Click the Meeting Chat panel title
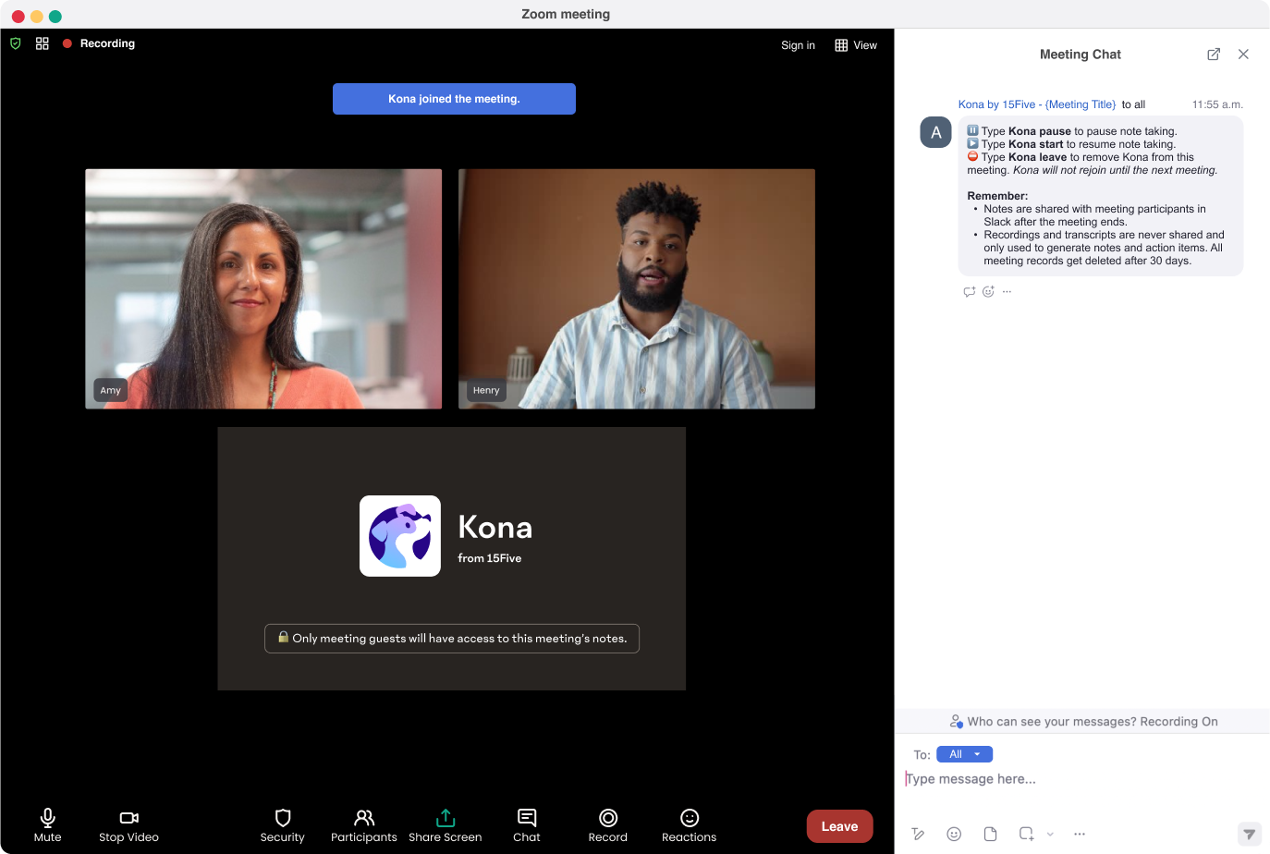 tap(1080, 55)
